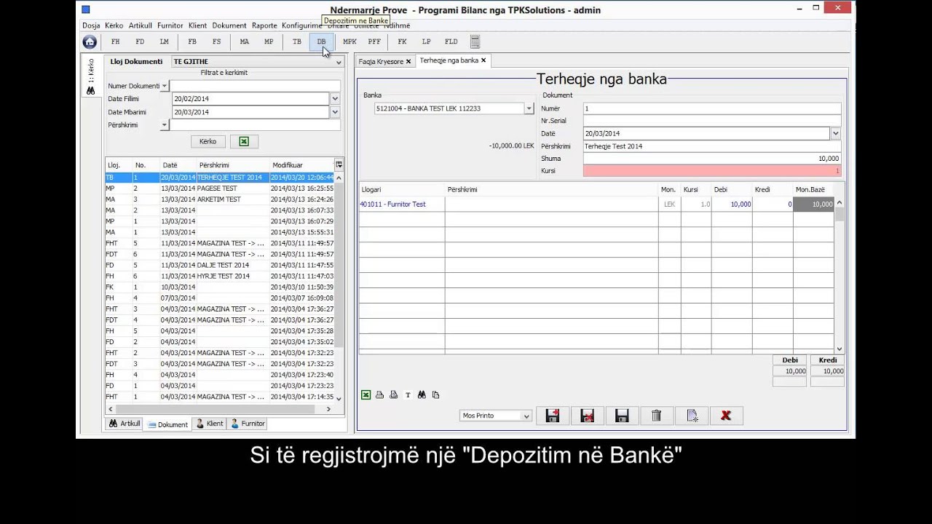Click save-and-close floppy button with red X
Image resolution: width=932 pixels, height=524 pixels.
click(587, 416)
